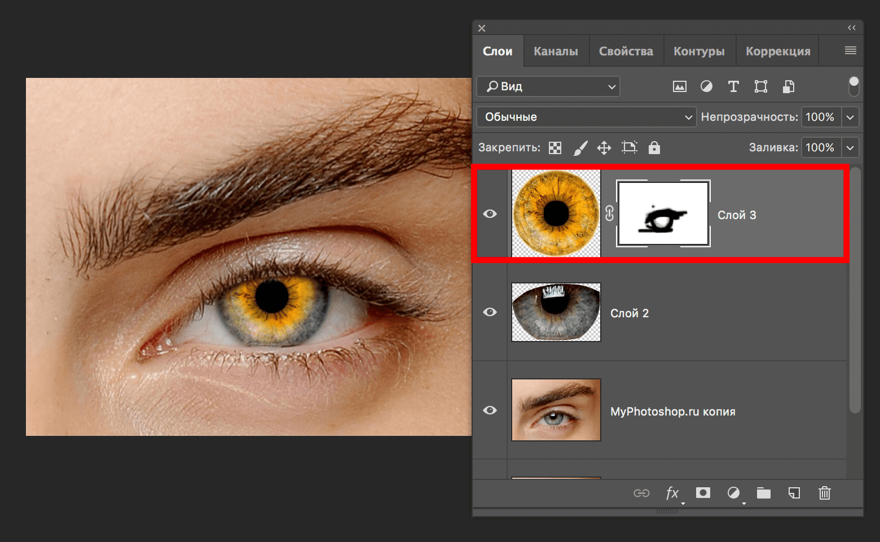Hide the MyPhotoshop.ru копия layer
This screenshot has width=880, height=542.
pos(490,410)
